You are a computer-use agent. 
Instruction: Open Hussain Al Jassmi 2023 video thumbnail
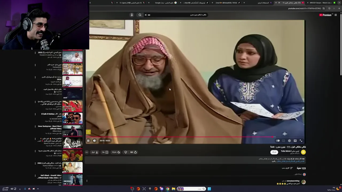[x=72, y=57]
